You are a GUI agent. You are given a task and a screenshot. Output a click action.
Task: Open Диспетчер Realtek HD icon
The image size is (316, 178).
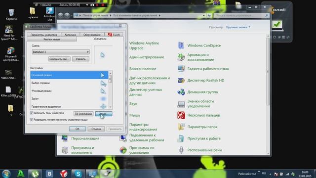click(181, 80)
